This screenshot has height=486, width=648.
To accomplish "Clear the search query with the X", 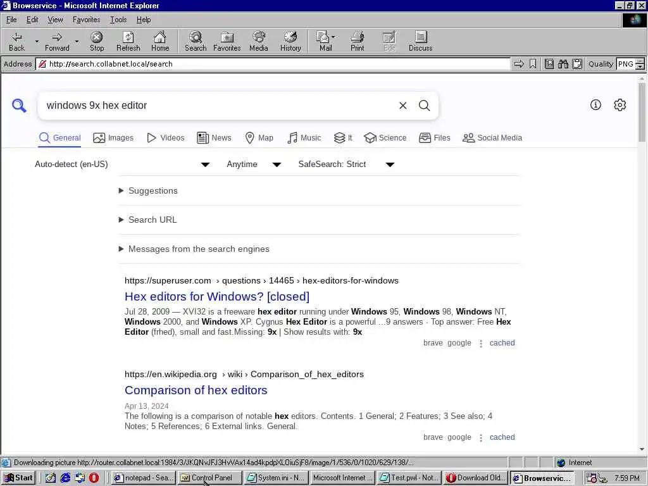I will [x=403, y=106].
